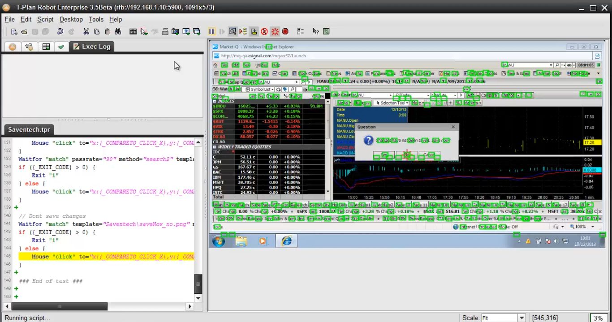Click the scissors cut icon
This screenshot has width=612, height=322.
tap(86, 31)
